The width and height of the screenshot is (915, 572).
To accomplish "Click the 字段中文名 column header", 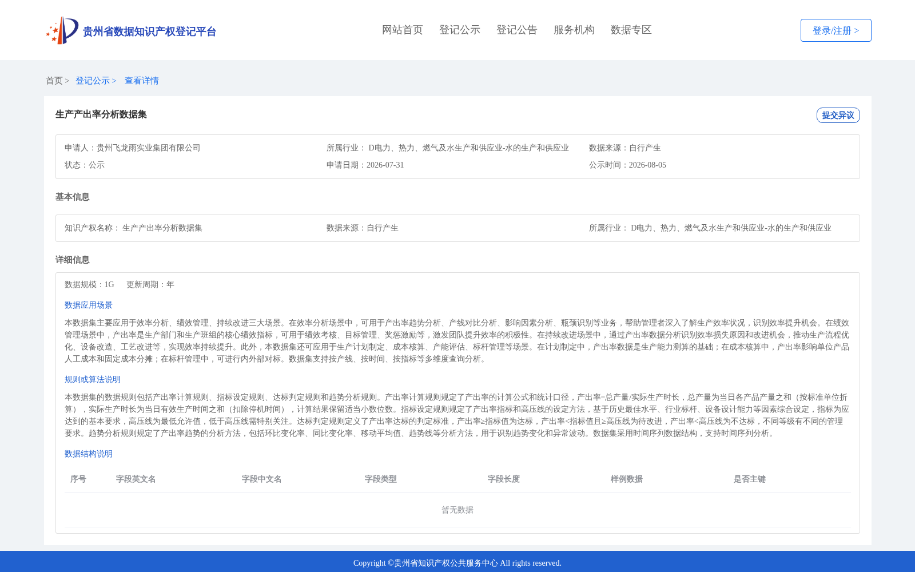I will 262,479.
